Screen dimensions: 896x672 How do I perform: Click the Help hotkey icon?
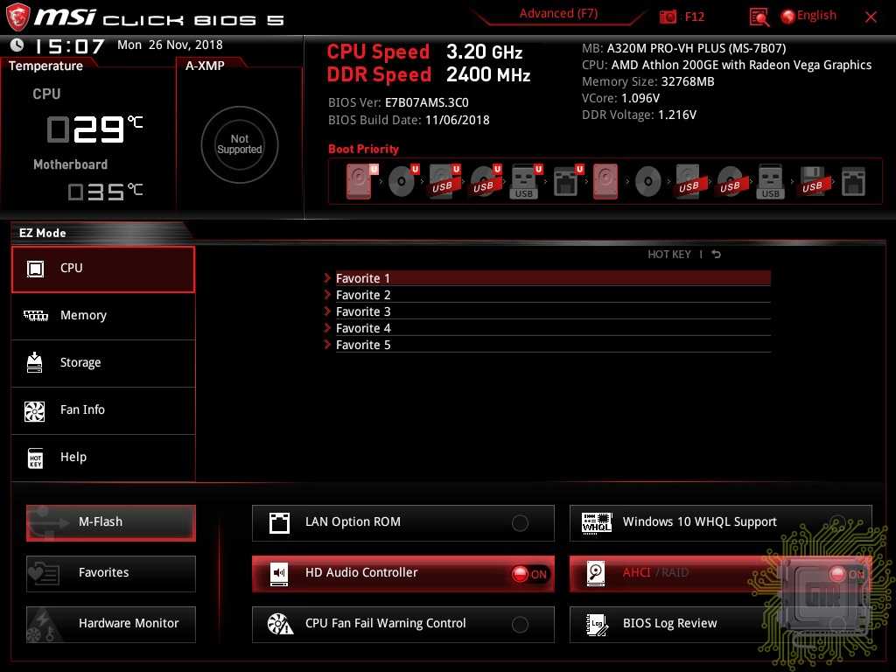(x=35, y=458)
